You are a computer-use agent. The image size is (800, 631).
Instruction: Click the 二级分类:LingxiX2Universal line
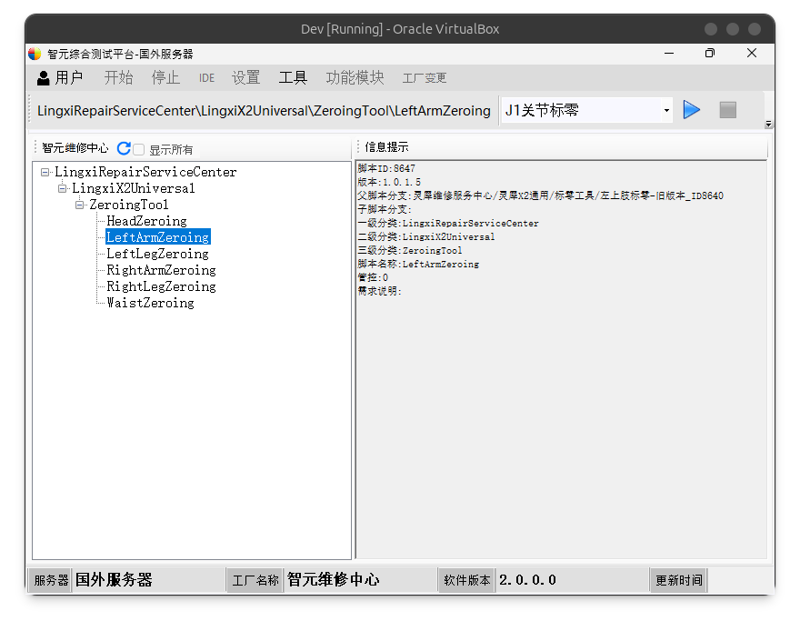[x=426, y=237]
